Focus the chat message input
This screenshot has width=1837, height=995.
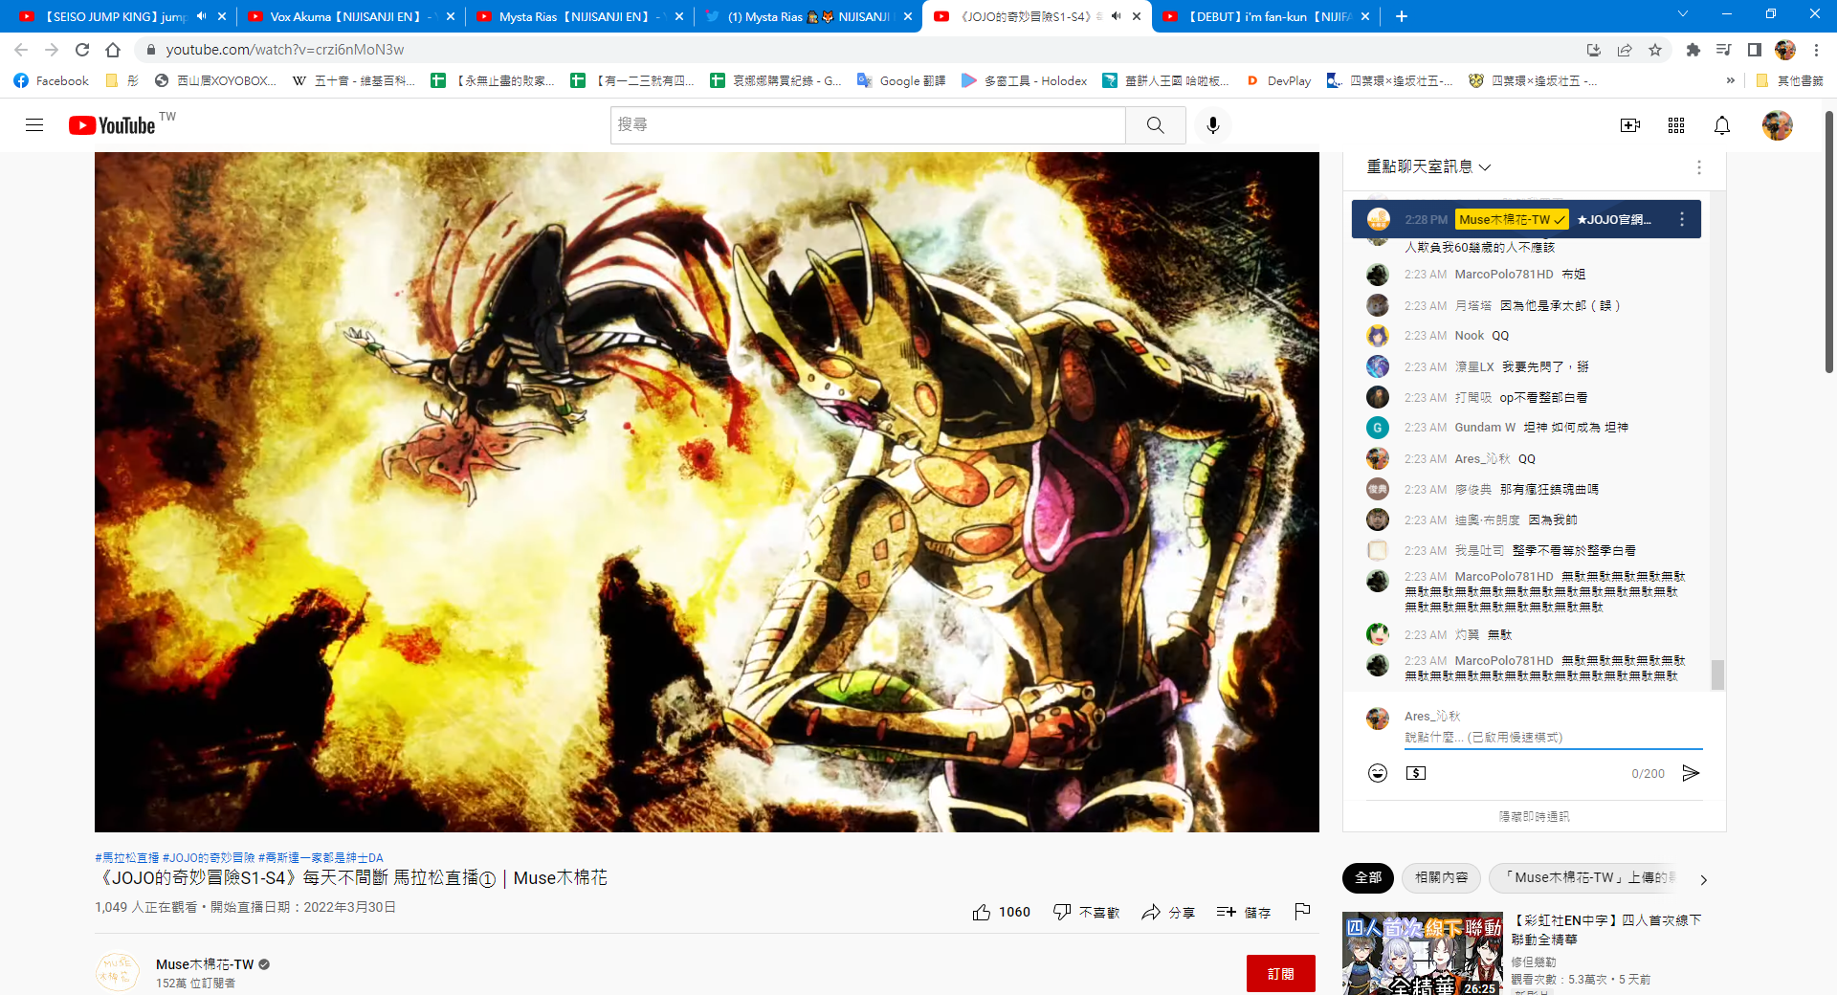coord(1553,737)
